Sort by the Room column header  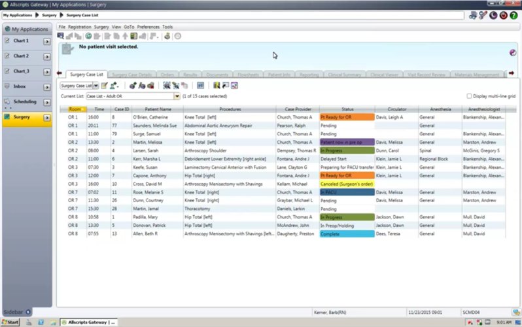click(x=75, y=109)
